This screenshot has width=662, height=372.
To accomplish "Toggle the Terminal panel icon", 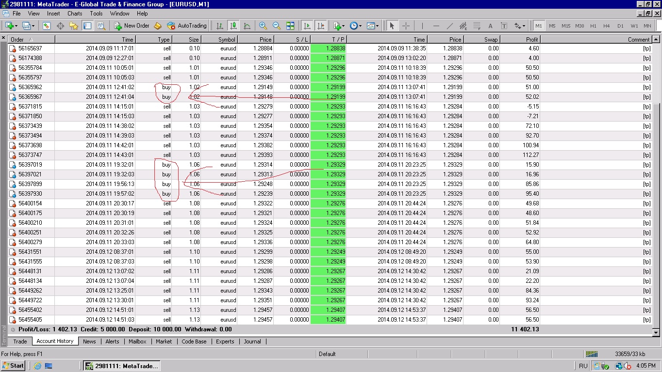I will [x=87, y=26].
